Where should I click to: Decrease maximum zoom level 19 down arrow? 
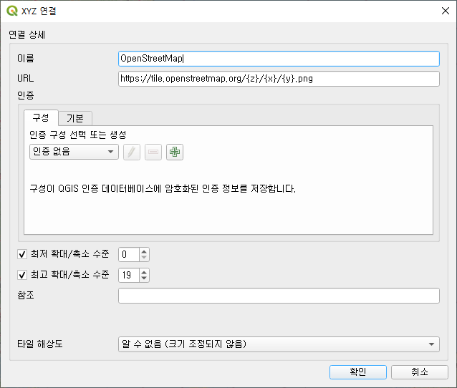click(144, 278)
